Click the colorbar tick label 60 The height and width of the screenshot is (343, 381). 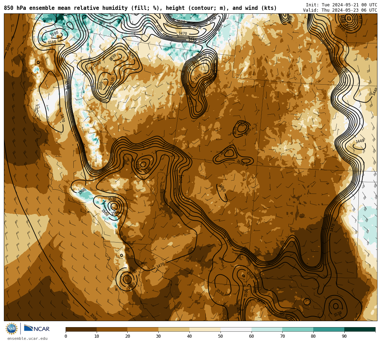pos(252,336)
